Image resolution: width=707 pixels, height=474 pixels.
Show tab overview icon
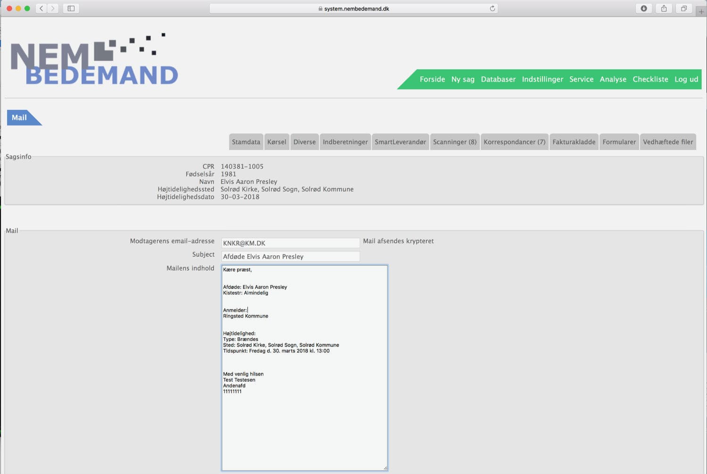tap(684, 8)
